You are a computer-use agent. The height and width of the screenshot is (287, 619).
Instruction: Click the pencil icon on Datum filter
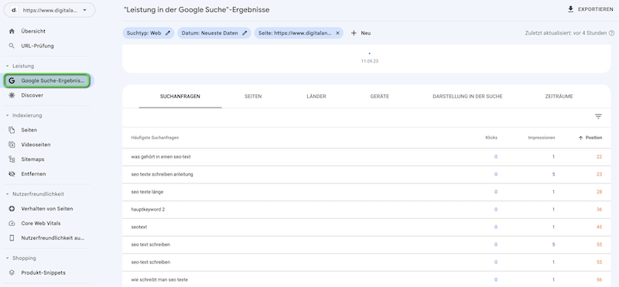pos(245,33)
